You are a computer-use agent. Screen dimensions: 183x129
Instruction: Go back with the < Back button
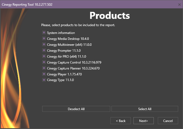(x=120, y=121)
